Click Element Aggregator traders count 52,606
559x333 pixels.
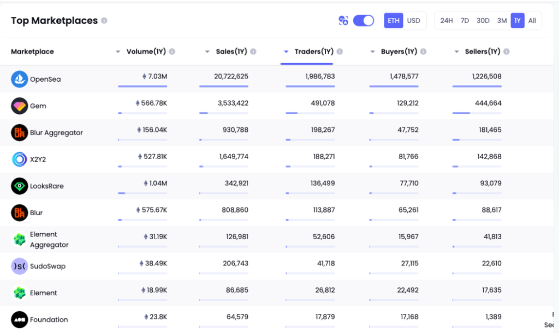pos(324,237)
